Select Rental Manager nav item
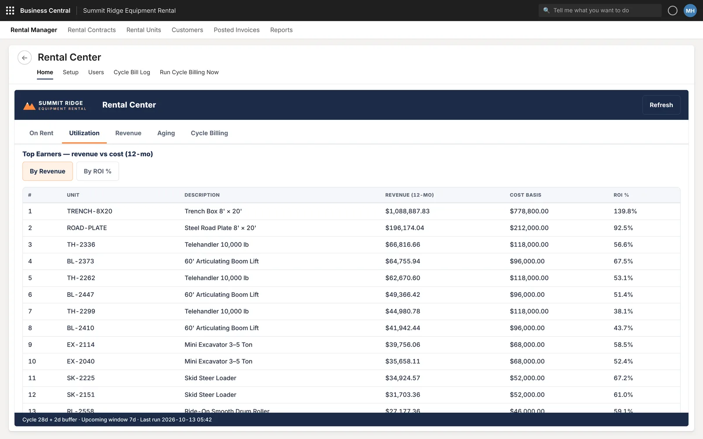The width and height of the screenshot is (703, 439). click(x=34, y=30)
